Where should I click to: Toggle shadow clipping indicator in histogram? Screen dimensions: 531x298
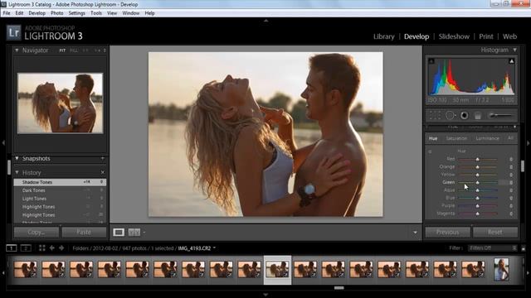click(x=431, y=61)
